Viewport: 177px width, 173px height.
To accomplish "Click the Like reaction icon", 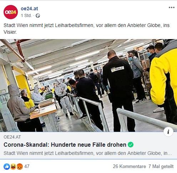I will pyautogui.click(x=7, y=166).
